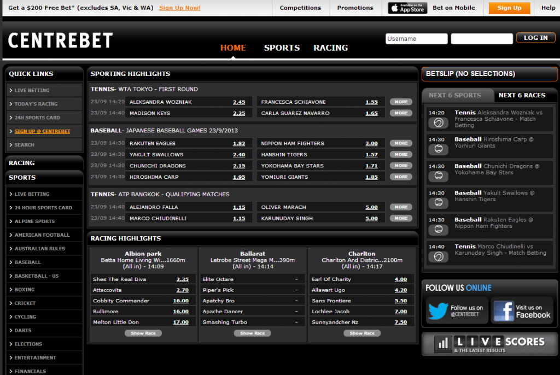
Task: Show Race for Charlton
Action: click(362, 333)
